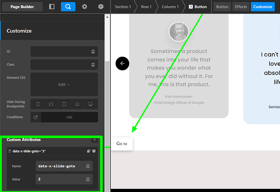280x192 pixels.
Task: Click the Go to button in preview
Action: point(122,144)
